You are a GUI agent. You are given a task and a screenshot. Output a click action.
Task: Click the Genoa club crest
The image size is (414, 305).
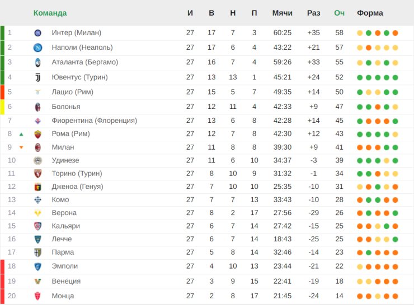click(x=37, y=187)
